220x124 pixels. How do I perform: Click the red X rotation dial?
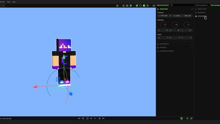tap(163, 25)
